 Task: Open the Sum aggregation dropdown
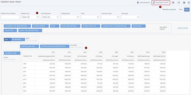pos(7,39)
